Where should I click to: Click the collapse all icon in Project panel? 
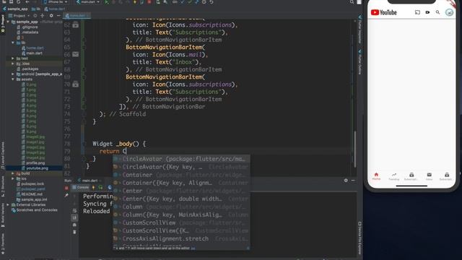(x=42, y=16)
